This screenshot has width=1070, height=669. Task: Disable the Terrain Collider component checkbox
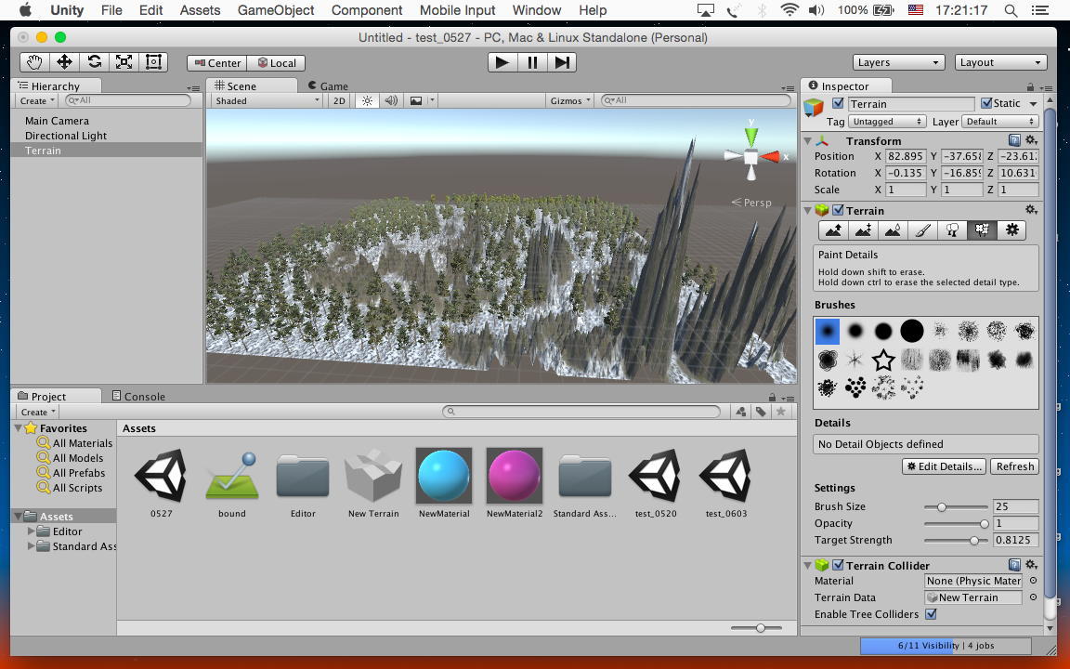pos(838,565)
